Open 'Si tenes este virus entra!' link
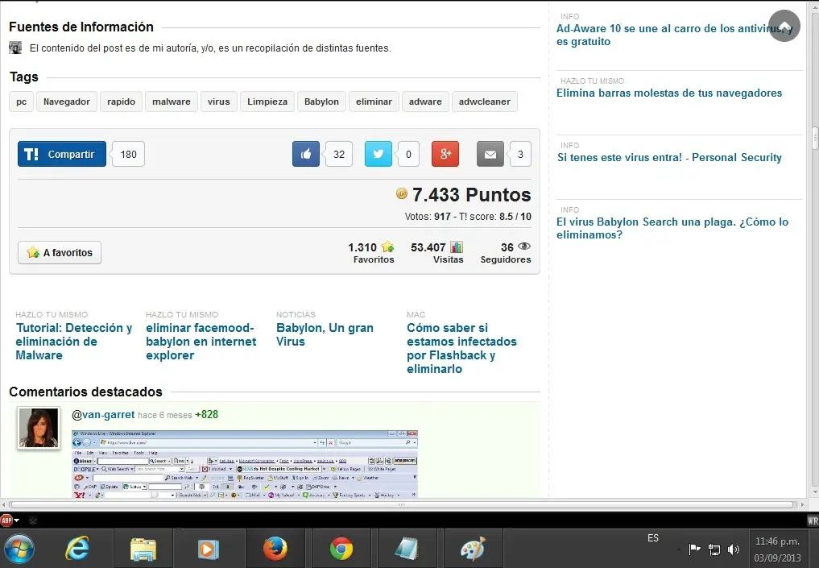The height and width of the screenshot is (568, 819). pyautogui.click(x=669, y=157)
